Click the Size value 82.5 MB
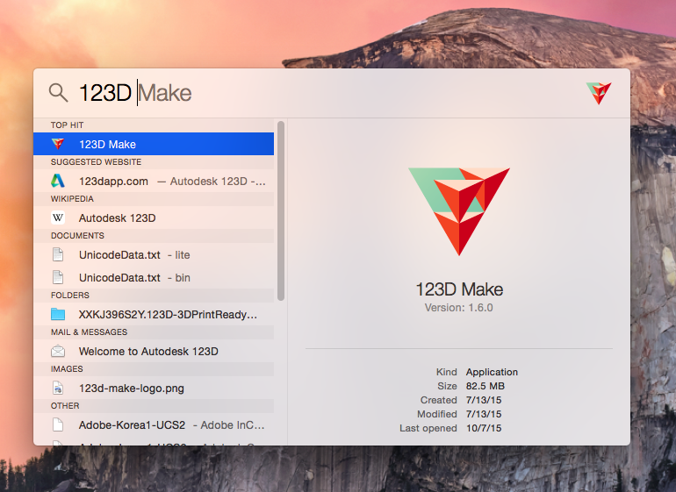Screen dimensions: 676x492 point(485,386)
